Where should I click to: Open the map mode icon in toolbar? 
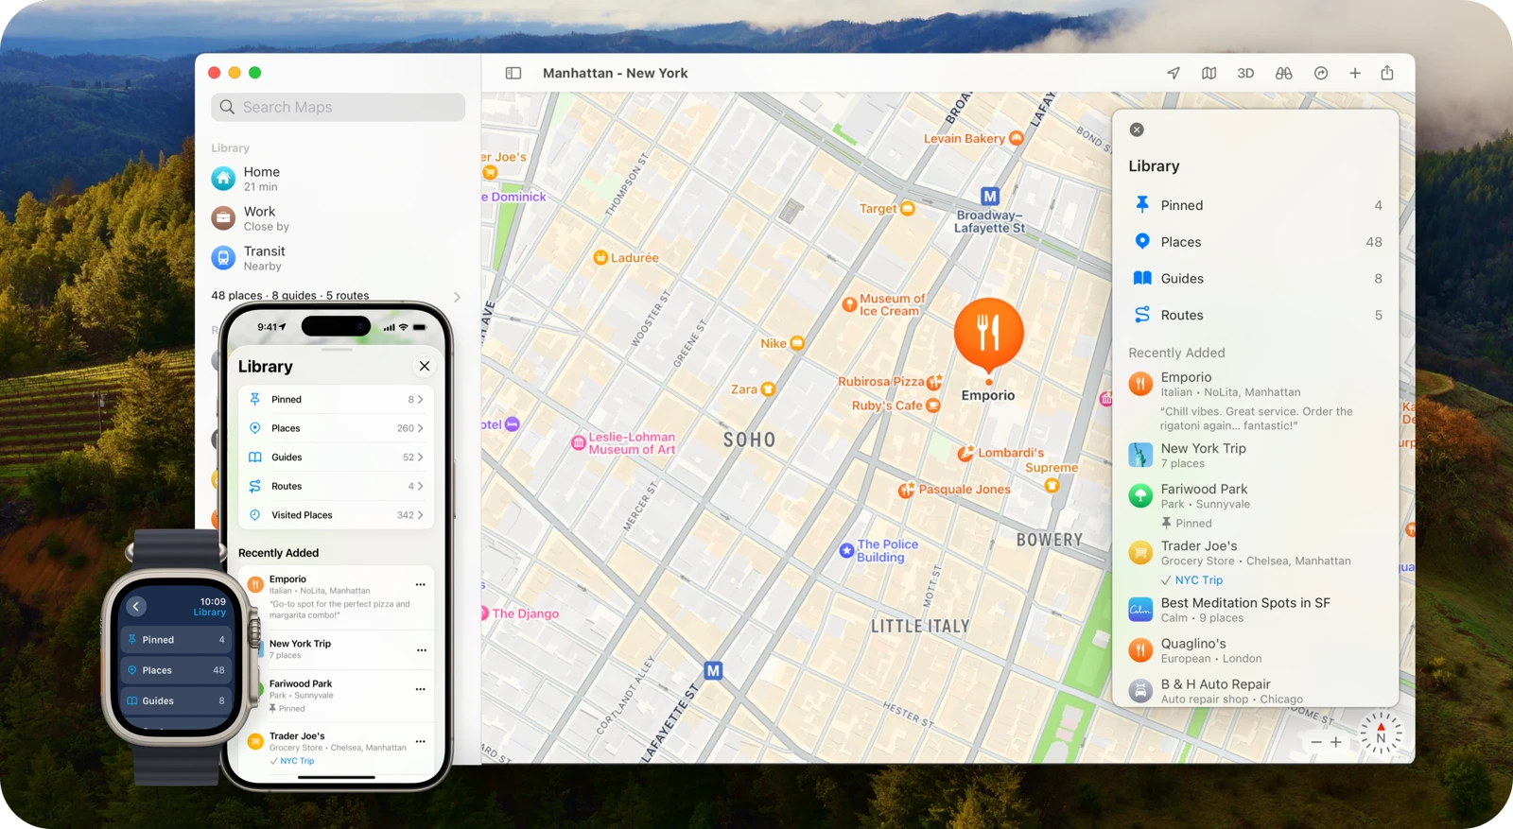1209,73
